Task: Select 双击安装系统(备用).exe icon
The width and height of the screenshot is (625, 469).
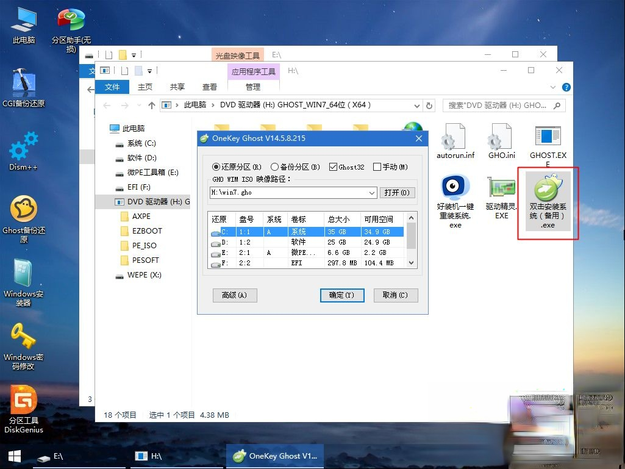Action: tap(548, 201)
